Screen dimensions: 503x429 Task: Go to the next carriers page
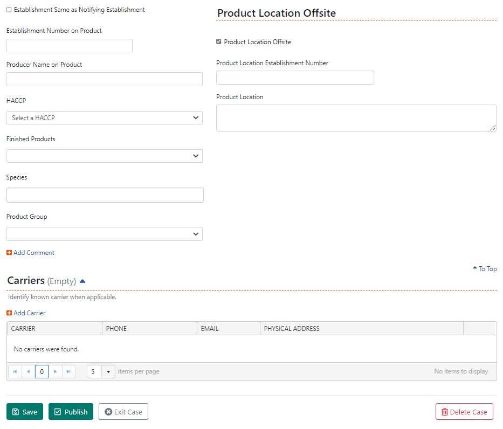[56, 371]
